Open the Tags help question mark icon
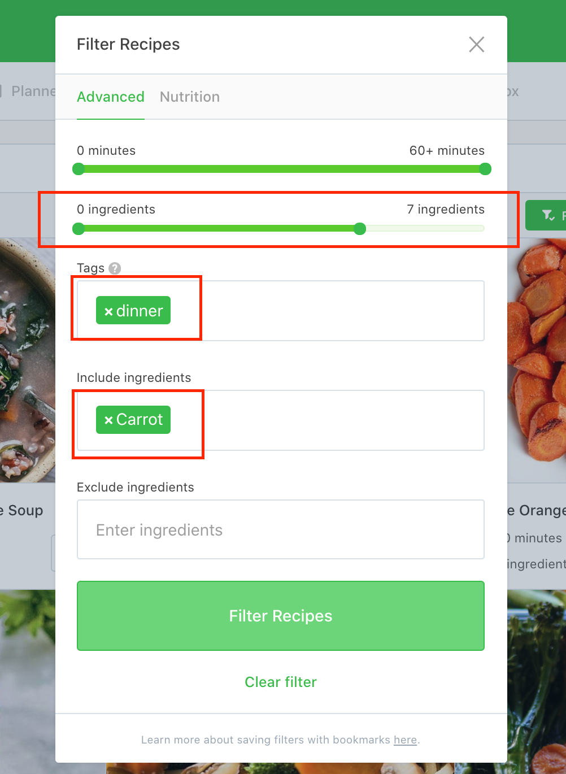566x774 pixels. click(115, 268)
